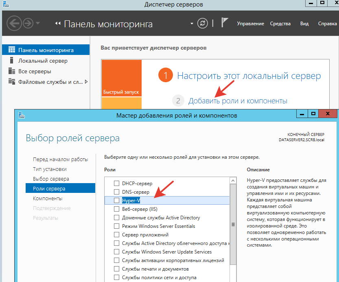Check Доменные службы Active Directory checkbox

tap(116, 218)
